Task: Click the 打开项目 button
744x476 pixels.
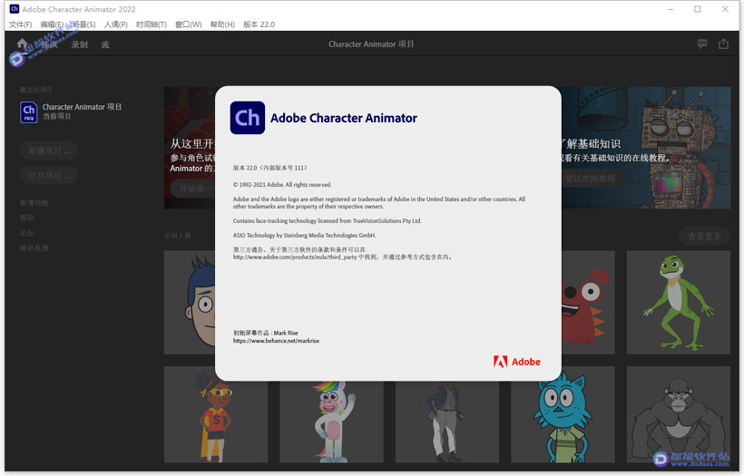Action: tap(49, 175)
